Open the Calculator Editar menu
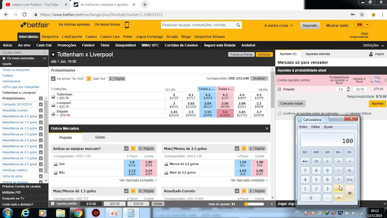This screenshot has width=387, height=218. [316, 127]
